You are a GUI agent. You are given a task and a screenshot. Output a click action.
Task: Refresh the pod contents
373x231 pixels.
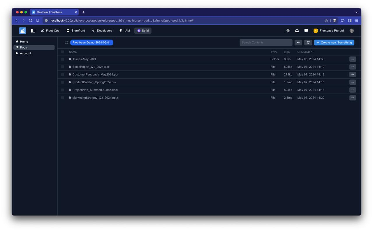pos(308,43)
